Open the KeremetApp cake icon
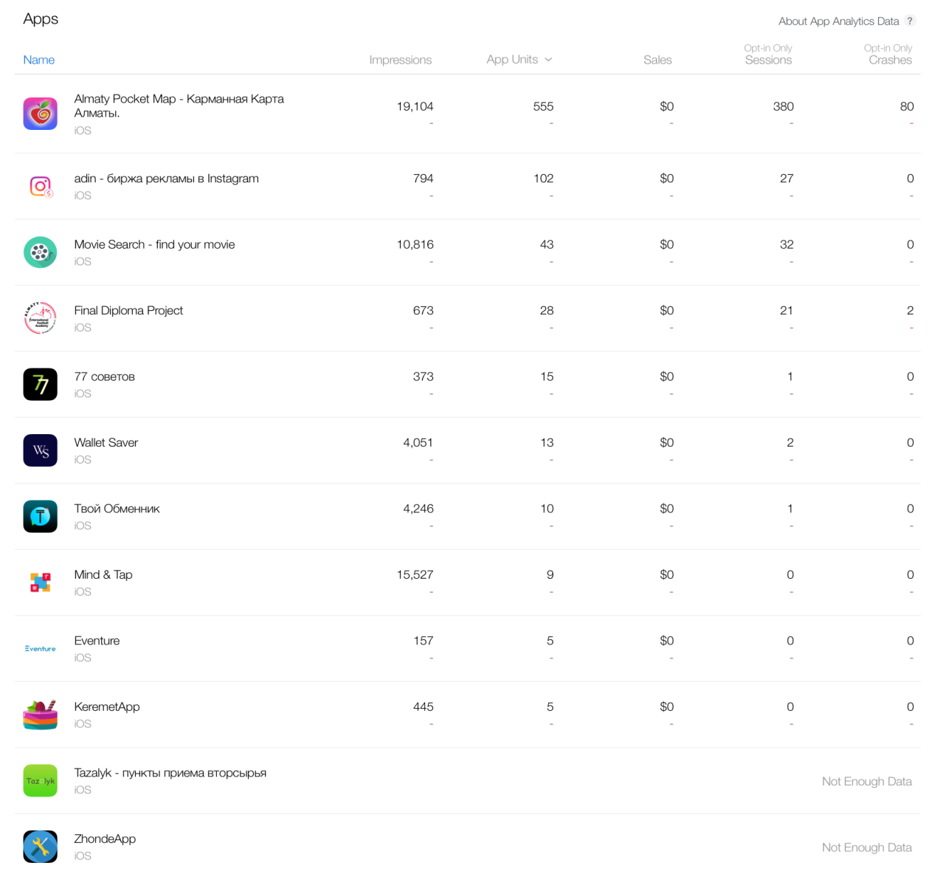This screenshot has height=891, width=932. pyautogui.click(x=40, y=715)
